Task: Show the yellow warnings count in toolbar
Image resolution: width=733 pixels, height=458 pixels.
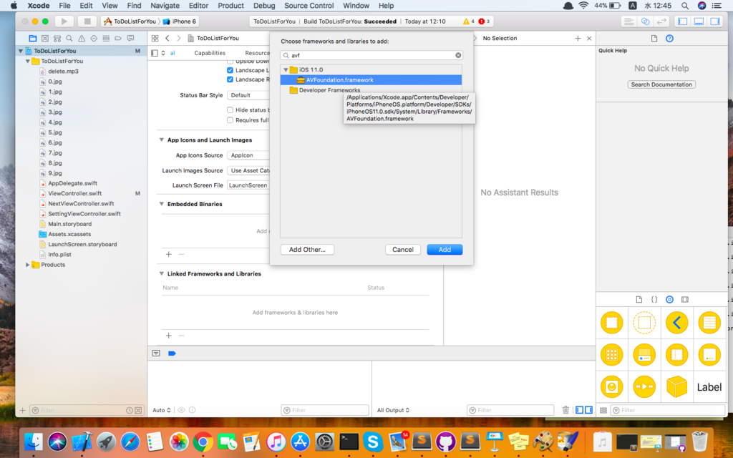Action: pyautogui.click(x=468, y=21)
